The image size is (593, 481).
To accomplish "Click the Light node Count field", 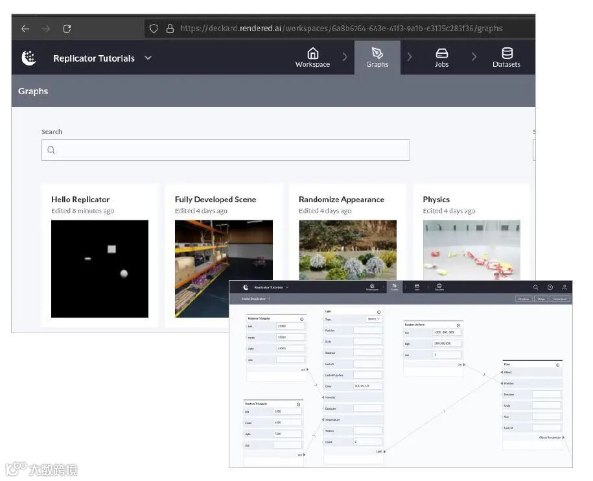I will pyautogui.click(x=367, y=441).
